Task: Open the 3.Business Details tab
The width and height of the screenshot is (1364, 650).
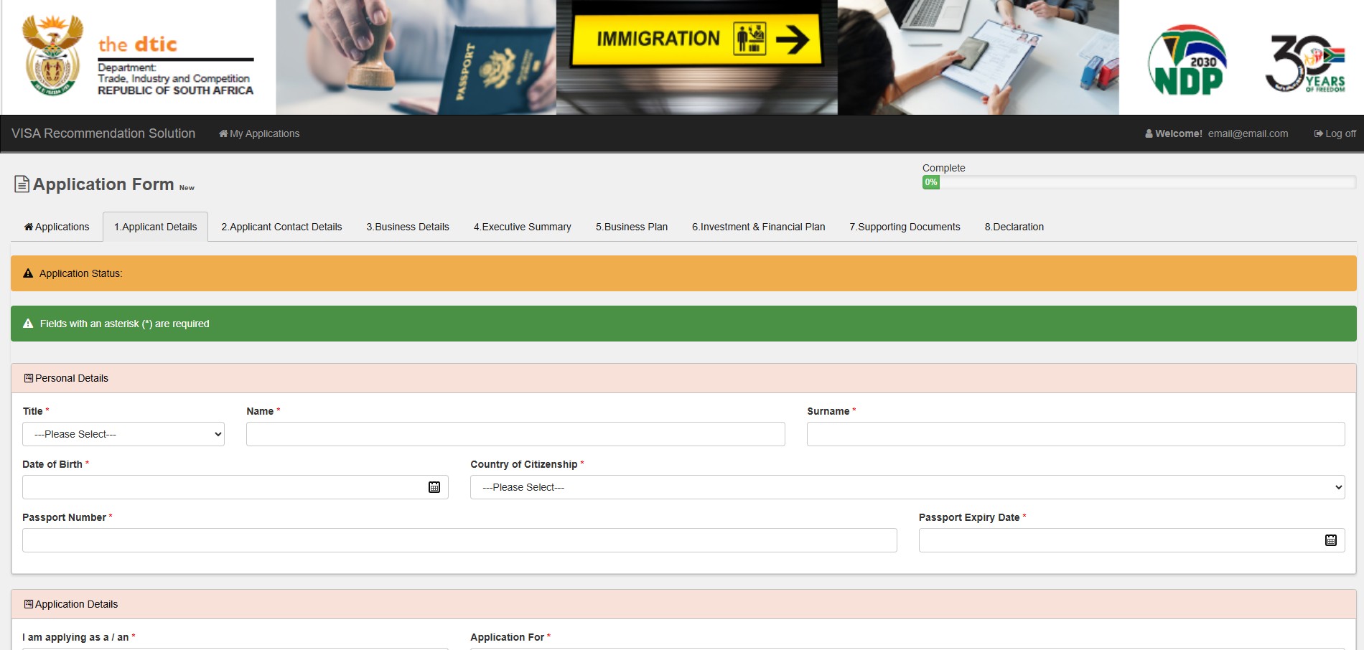Action: pyautogui.click(x=408, y=227)
